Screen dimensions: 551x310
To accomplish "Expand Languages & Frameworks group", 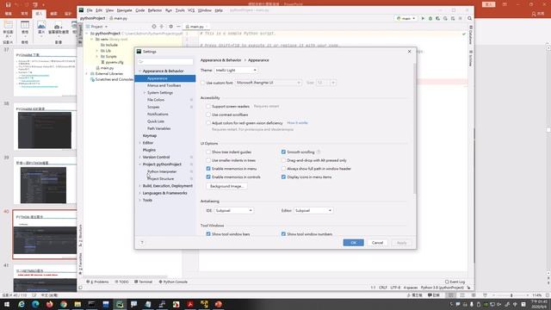I will click(x=139, y=193).
